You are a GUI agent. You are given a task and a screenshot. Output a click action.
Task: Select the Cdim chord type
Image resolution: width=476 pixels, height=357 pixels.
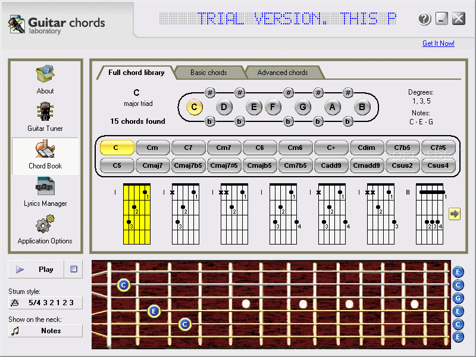tap(367, 148)
